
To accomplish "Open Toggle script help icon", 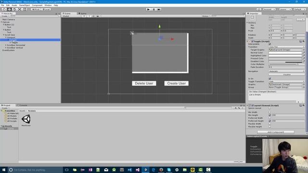I will pyautogui.click(x=300, y=41).
